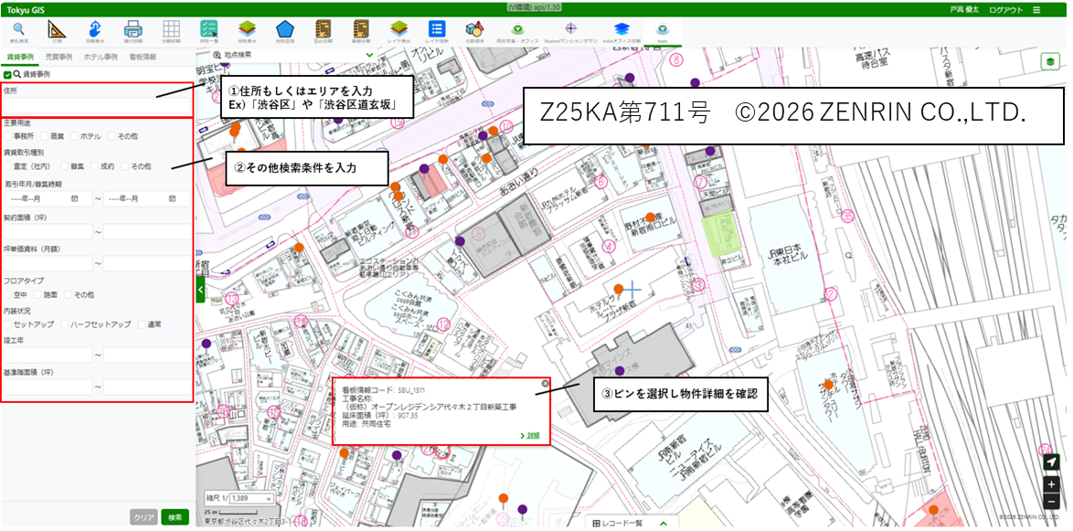
Task: Switch to the 売買事例 tab
Action: point(58,57)
